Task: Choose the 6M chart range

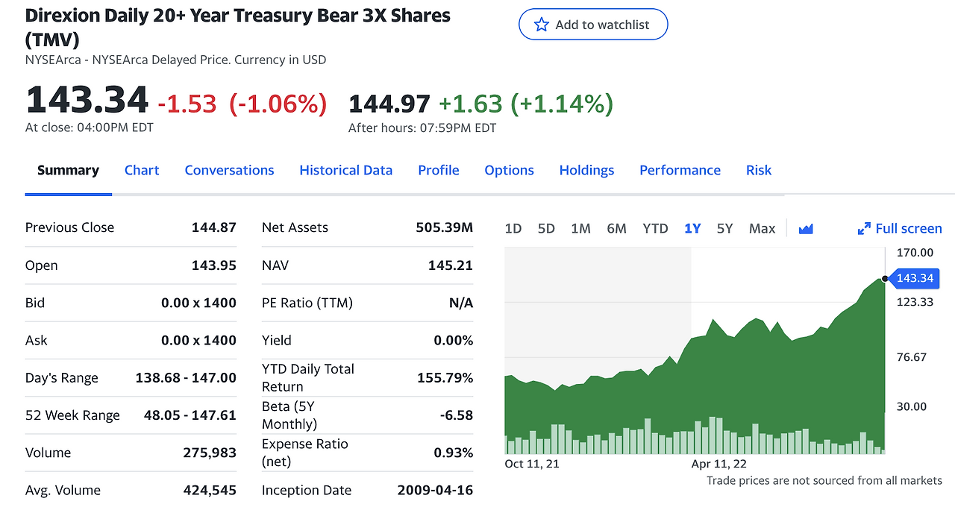Action: [x=616, y=229]
